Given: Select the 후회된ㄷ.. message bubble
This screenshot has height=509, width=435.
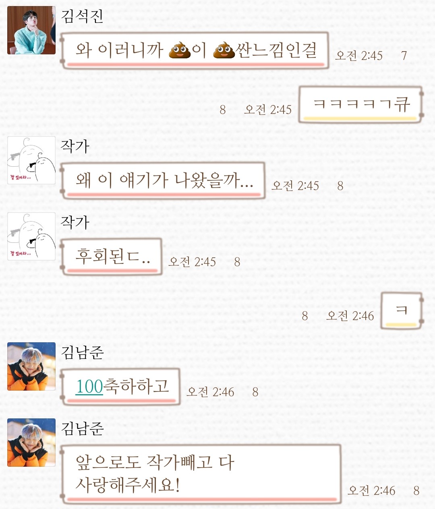Looking at the screenshot, I should pyautogui.click(x=111, y=257).
